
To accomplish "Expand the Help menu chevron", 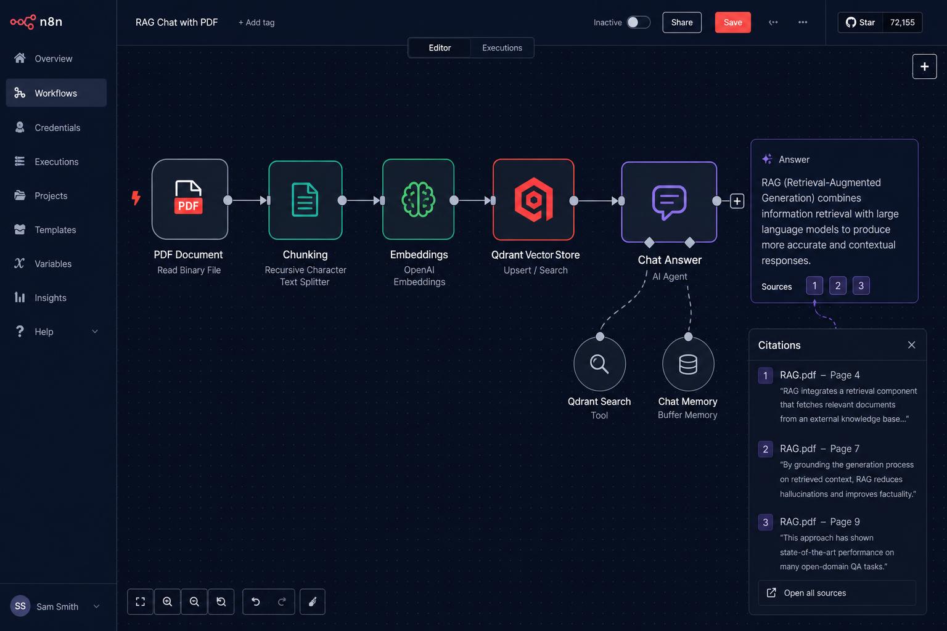I will pos(95,332).
